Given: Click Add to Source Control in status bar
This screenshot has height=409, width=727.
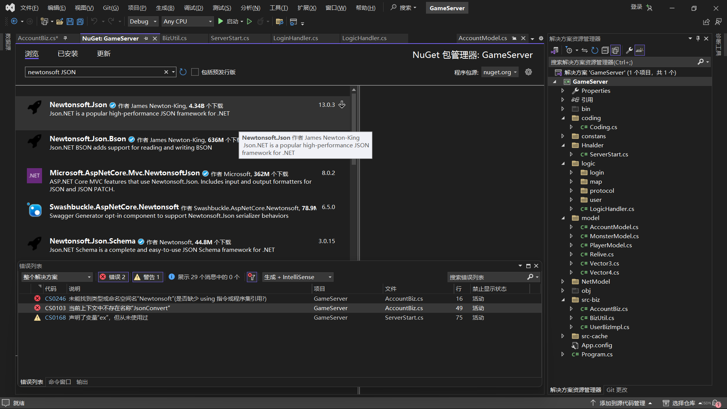Looking at the screenshot, I should 622,403.
